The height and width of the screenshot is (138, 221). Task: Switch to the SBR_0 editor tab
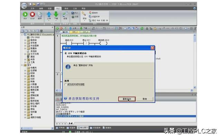(x=75, y=32)
